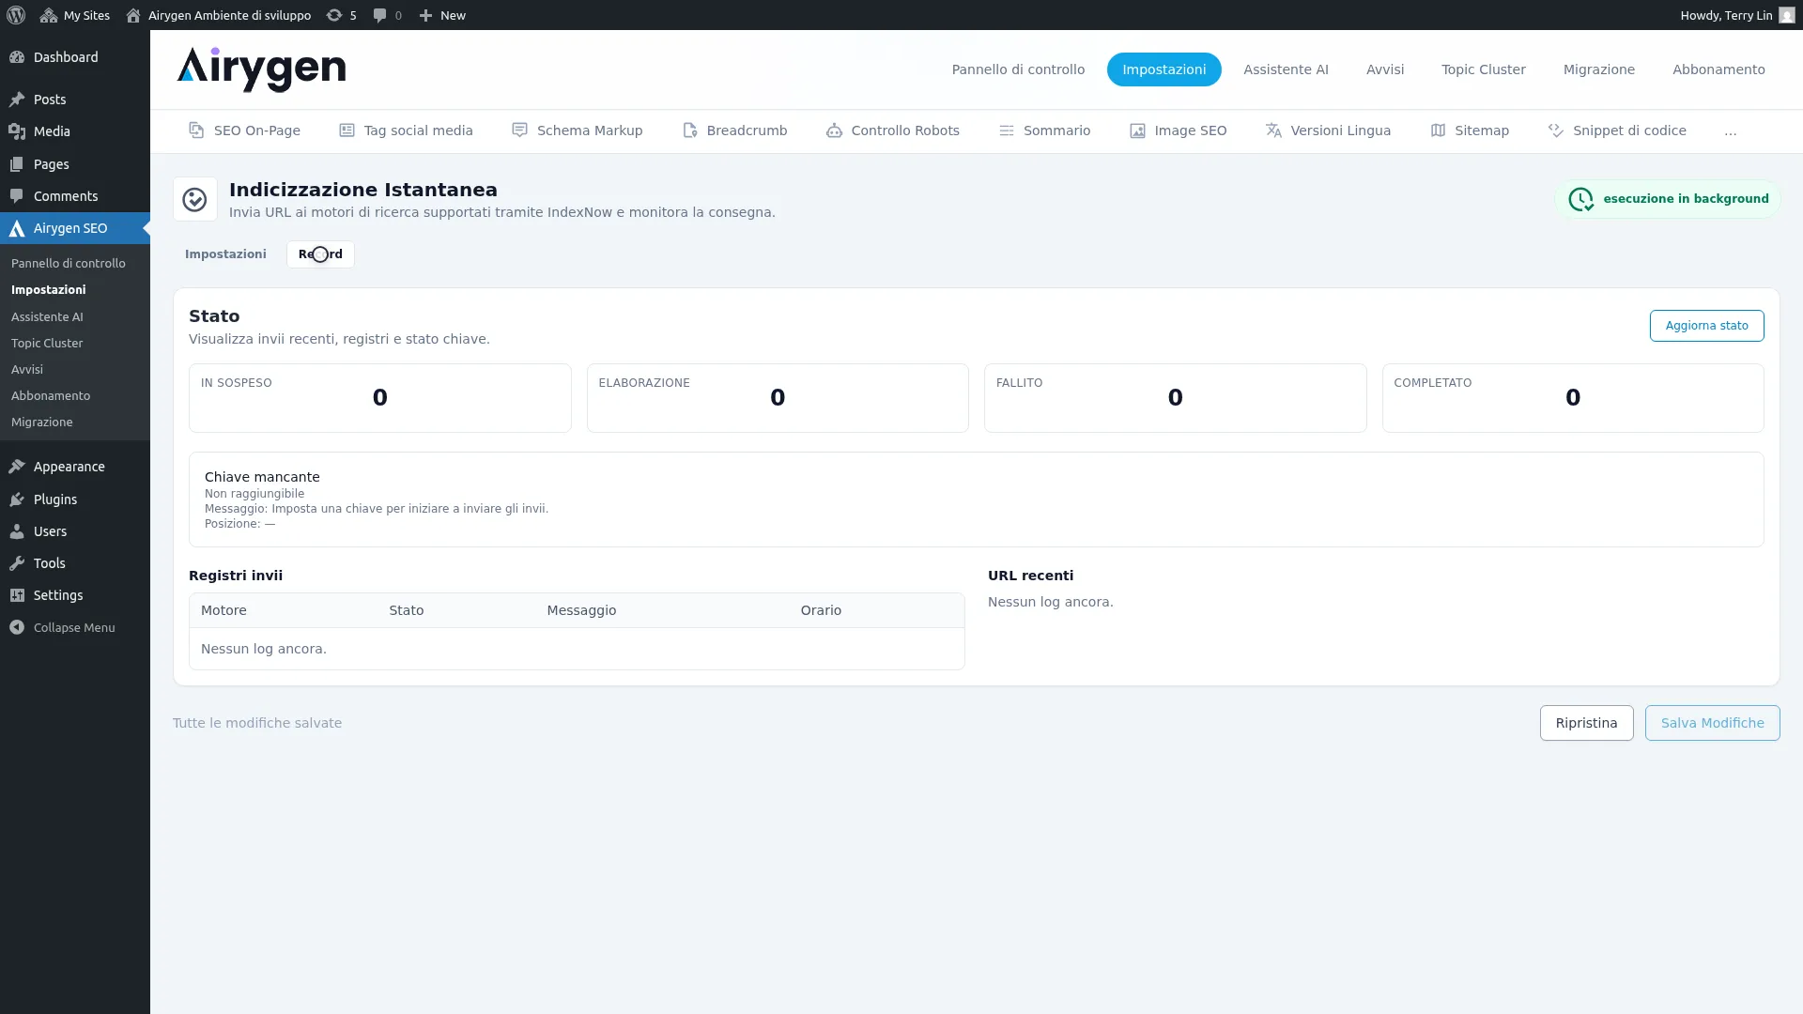Click the Pages icon in sidebar

click(x=17, y=164)
